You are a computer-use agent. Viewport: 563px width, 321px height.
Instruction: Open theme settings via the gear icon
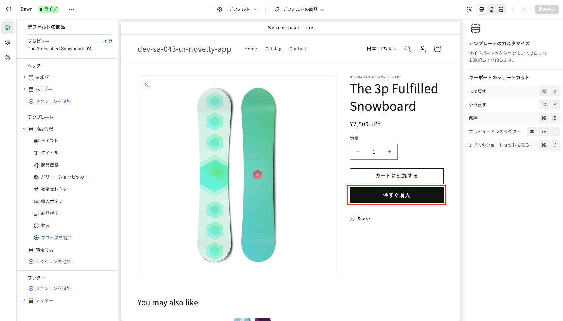coord(7,42)
